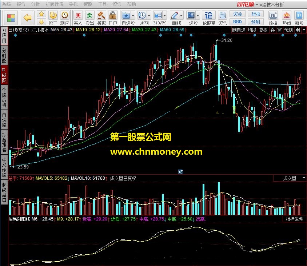Expand the 选股 dropdown arrow

pyautogui.click(x=198, y=15)
